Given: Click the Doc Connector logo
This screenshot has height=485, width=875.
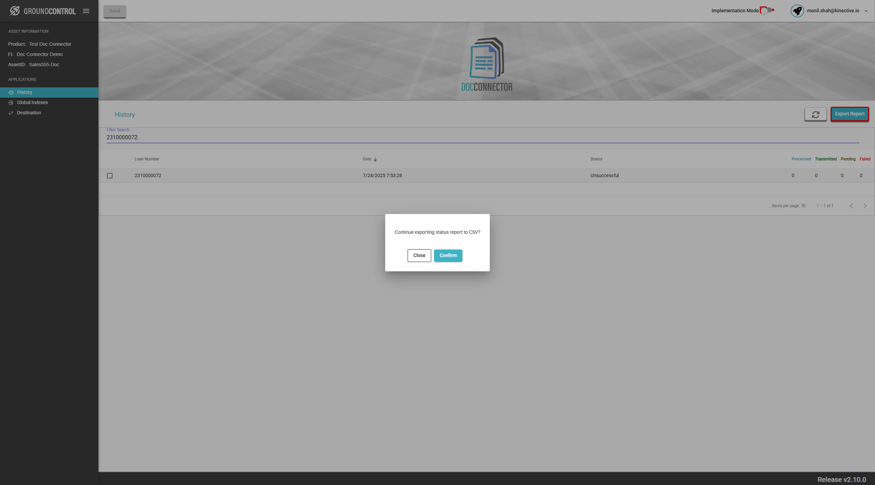Looking at the screenshot, I should point(487,64).
